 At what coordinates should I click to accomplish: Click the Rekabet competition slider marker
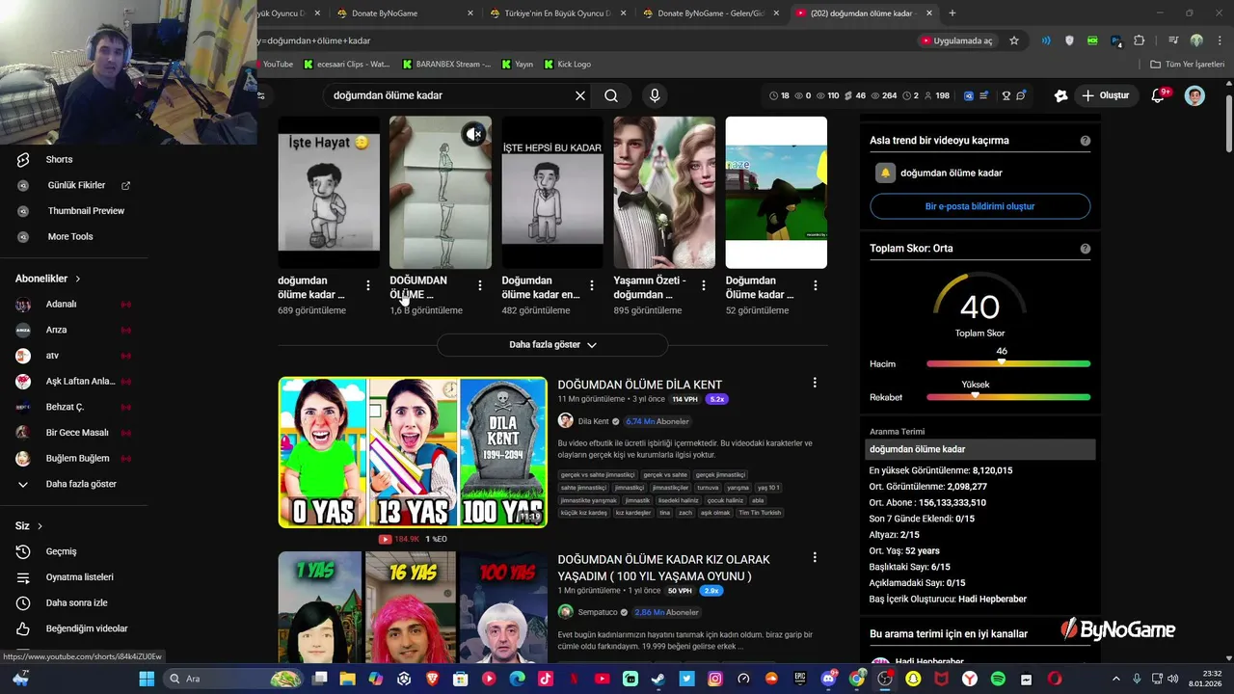coord(975,395)
